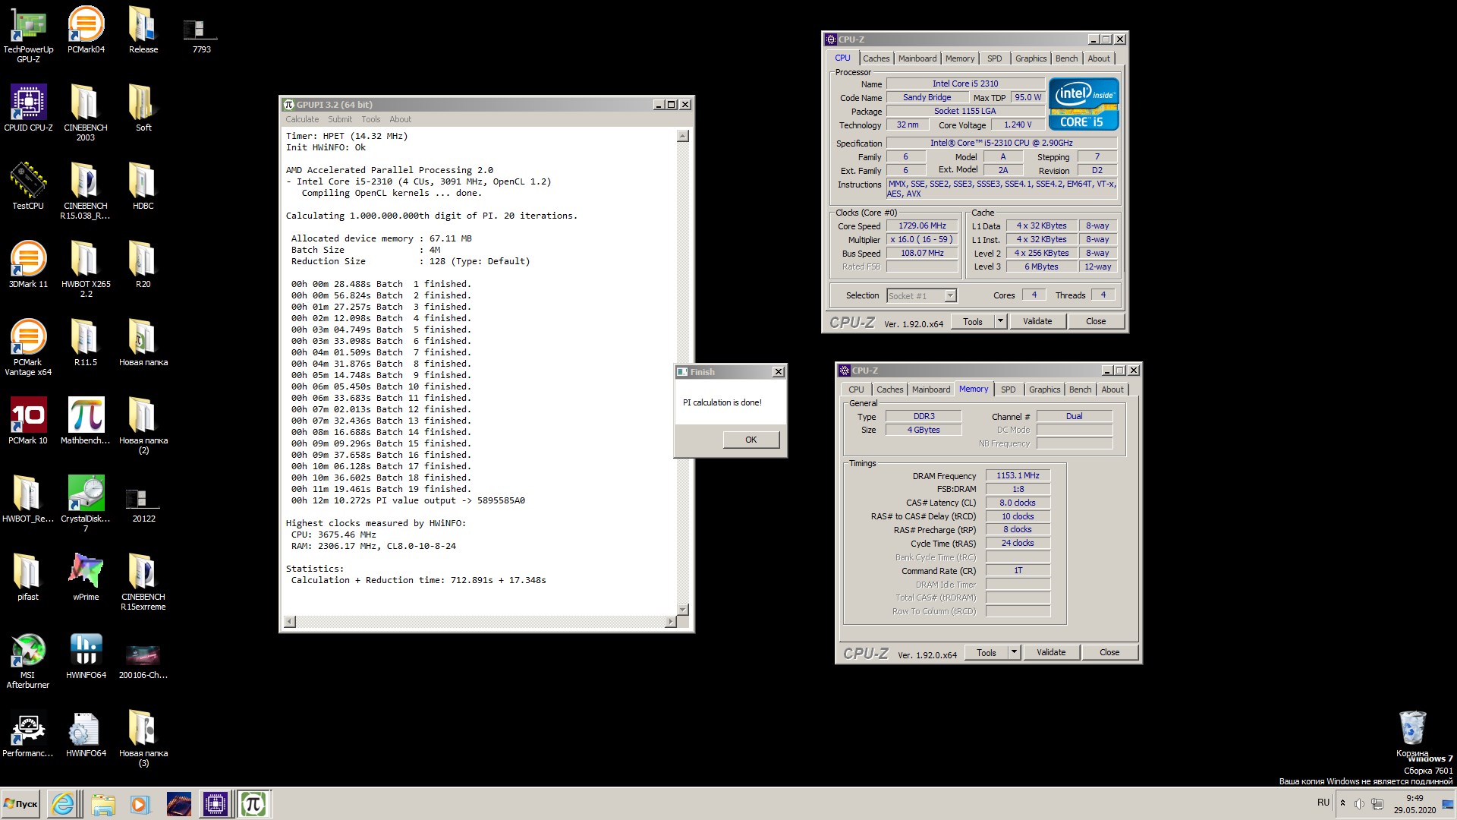Open the R11.5 folder
1457x820 pixels.
(x=86, y=342)
